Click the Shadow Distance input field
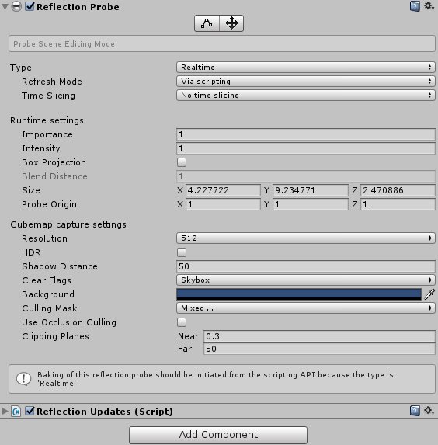The height and width of the screenshot is (445, 438). pos(306,266)
